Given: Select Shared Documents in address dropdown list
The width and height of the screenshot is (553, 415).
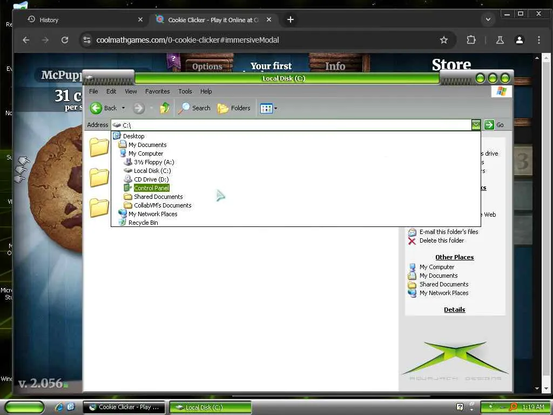Looking at the screenshot, I should click(x=158, y=197).
